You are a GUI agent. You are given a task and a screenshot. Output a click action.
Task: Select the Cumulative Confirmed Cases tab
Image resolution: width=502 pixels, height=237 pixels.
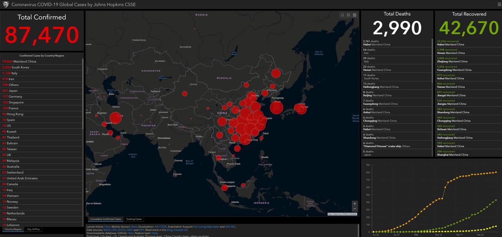pyautogui.click(x=105, y=219)
